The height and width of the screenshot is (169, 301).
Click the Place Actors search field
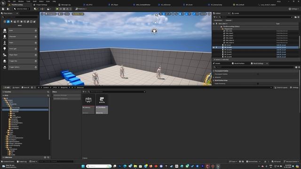(20, 17)
